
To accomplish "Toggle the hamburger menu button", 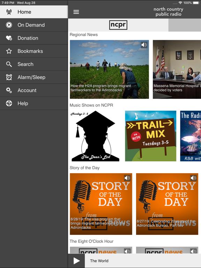I will tap(76, 12).
